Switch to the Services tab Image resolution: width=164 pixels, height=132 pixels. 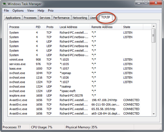click(x=45, y=18)
